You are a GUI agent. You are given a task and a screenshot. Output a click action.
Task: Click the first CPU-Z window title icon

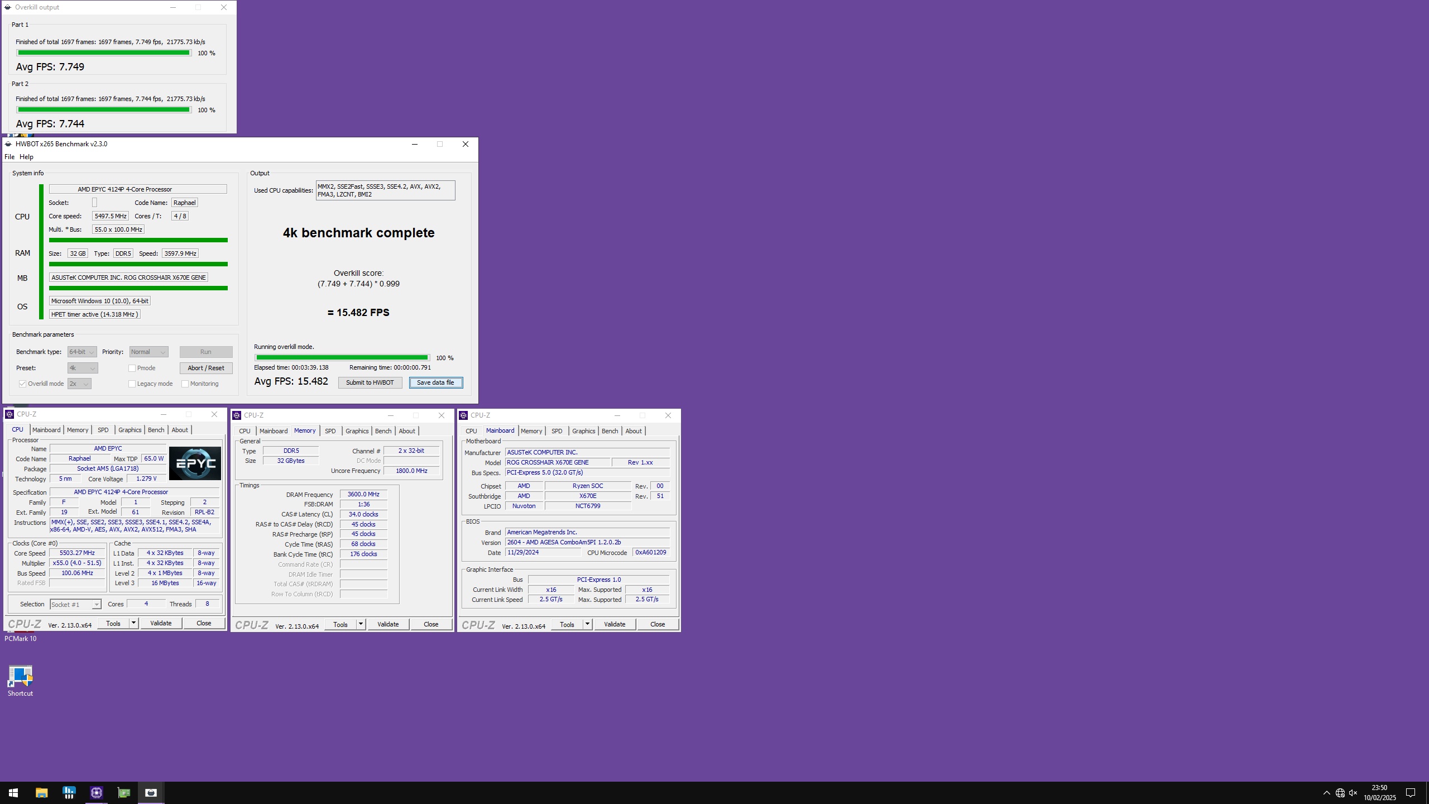[x=9, y=414]
